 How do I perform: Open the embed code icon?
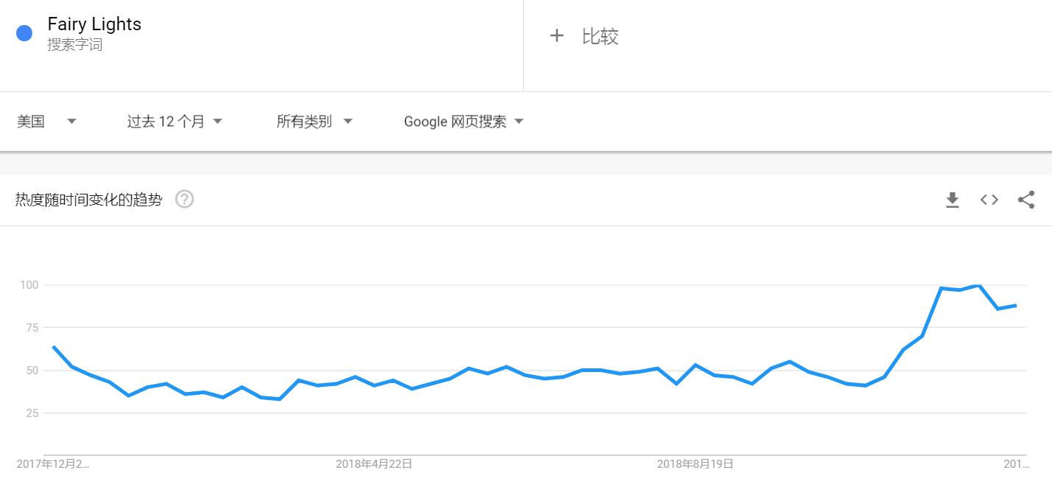coord(989,199)
